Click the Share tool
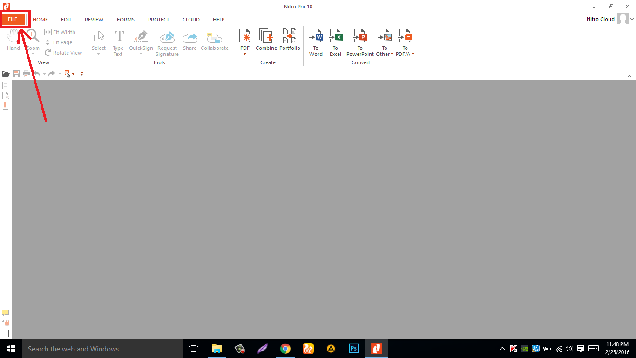The width and height of the screenshot is (636, 358). (x=190, y=40)
